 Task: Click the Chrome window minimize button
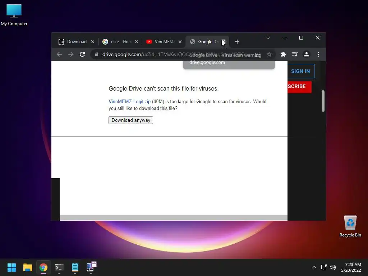(x=285, y=38)
